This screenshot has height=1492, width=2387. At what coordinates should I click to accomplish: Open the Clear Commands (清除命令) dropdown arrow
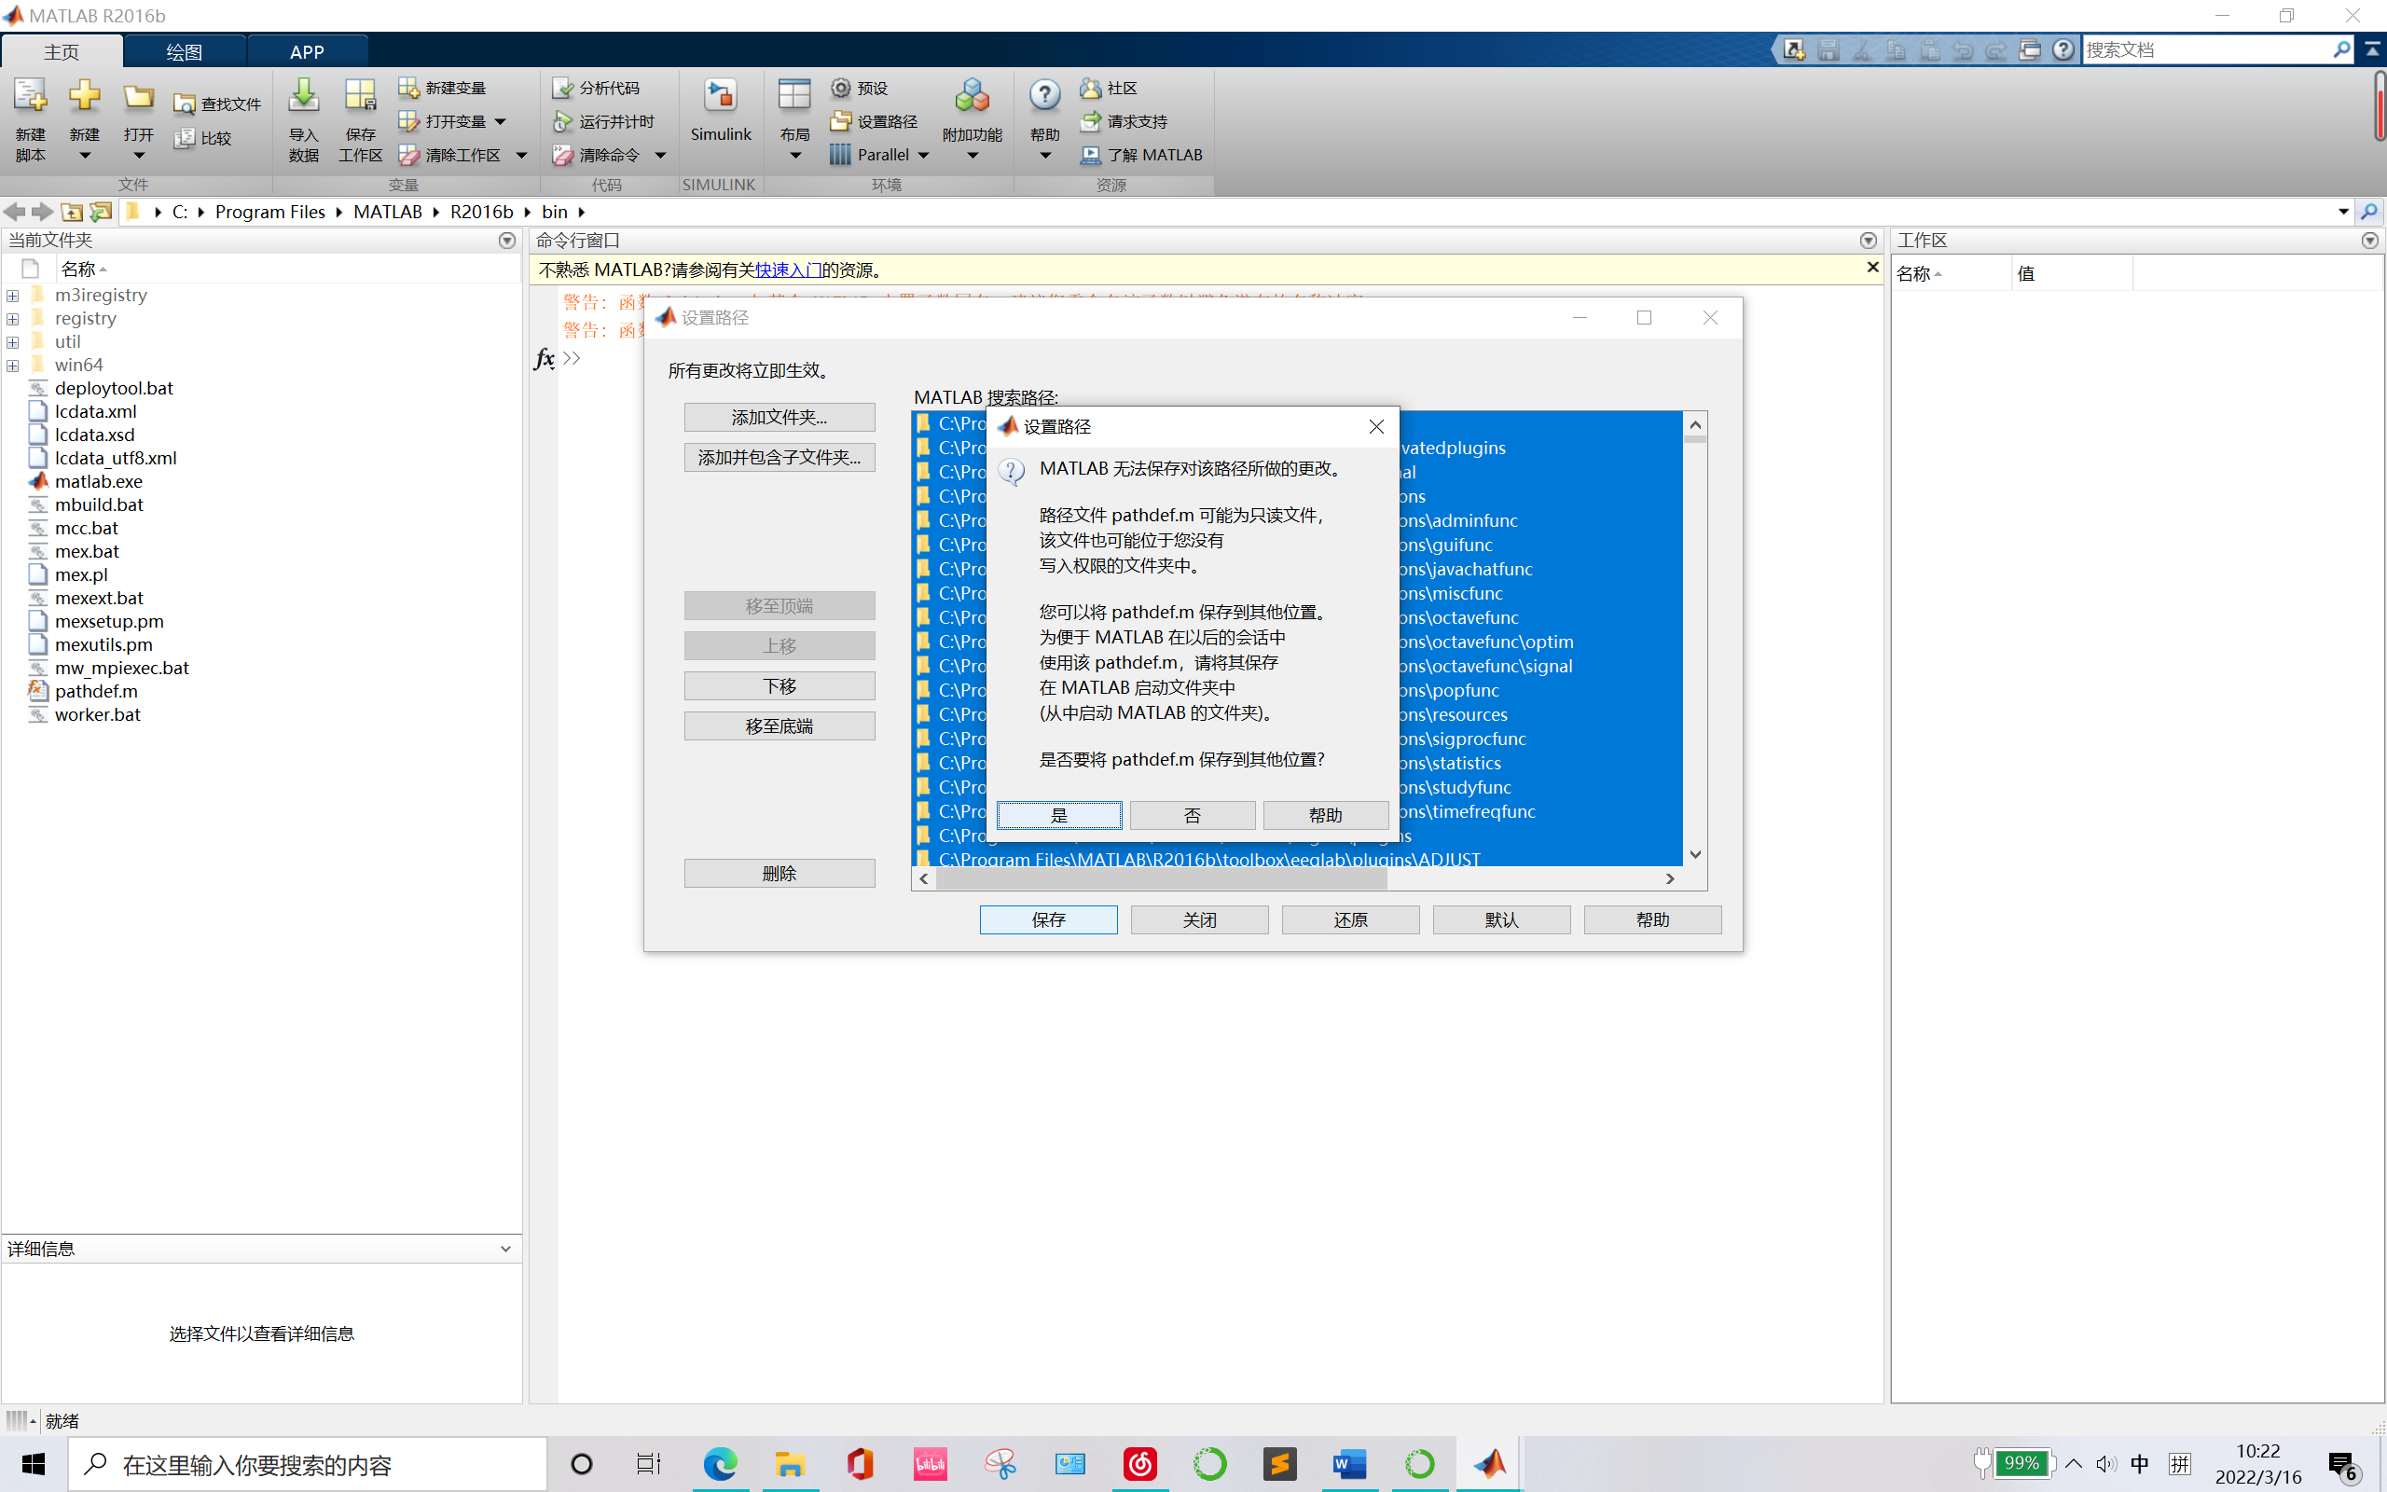[x=661, y=155]
